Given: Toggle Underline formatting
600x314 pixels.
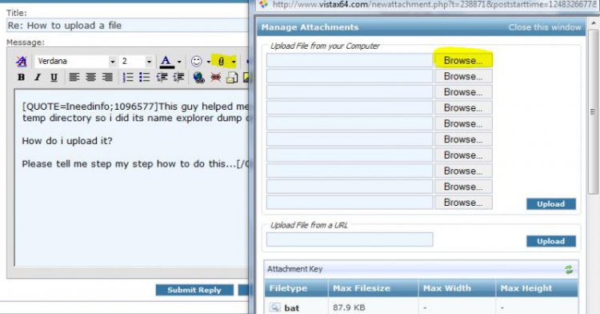Looking at the screenshot, I should (x=54, y=78).
